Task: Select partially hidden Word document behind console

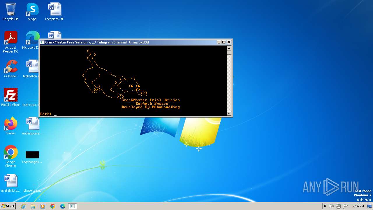Action: point(54,35)
